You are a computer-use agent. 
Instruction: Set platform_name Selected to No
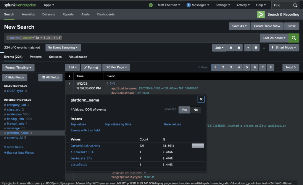tap(195, 110)
